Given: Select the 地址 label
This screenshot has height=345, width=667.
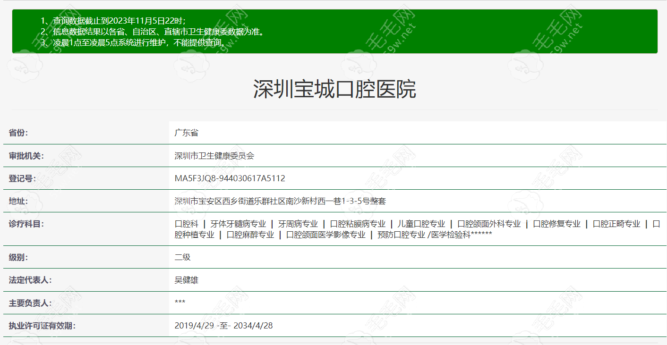Looking at the screenshot, I should coord(18,201).
